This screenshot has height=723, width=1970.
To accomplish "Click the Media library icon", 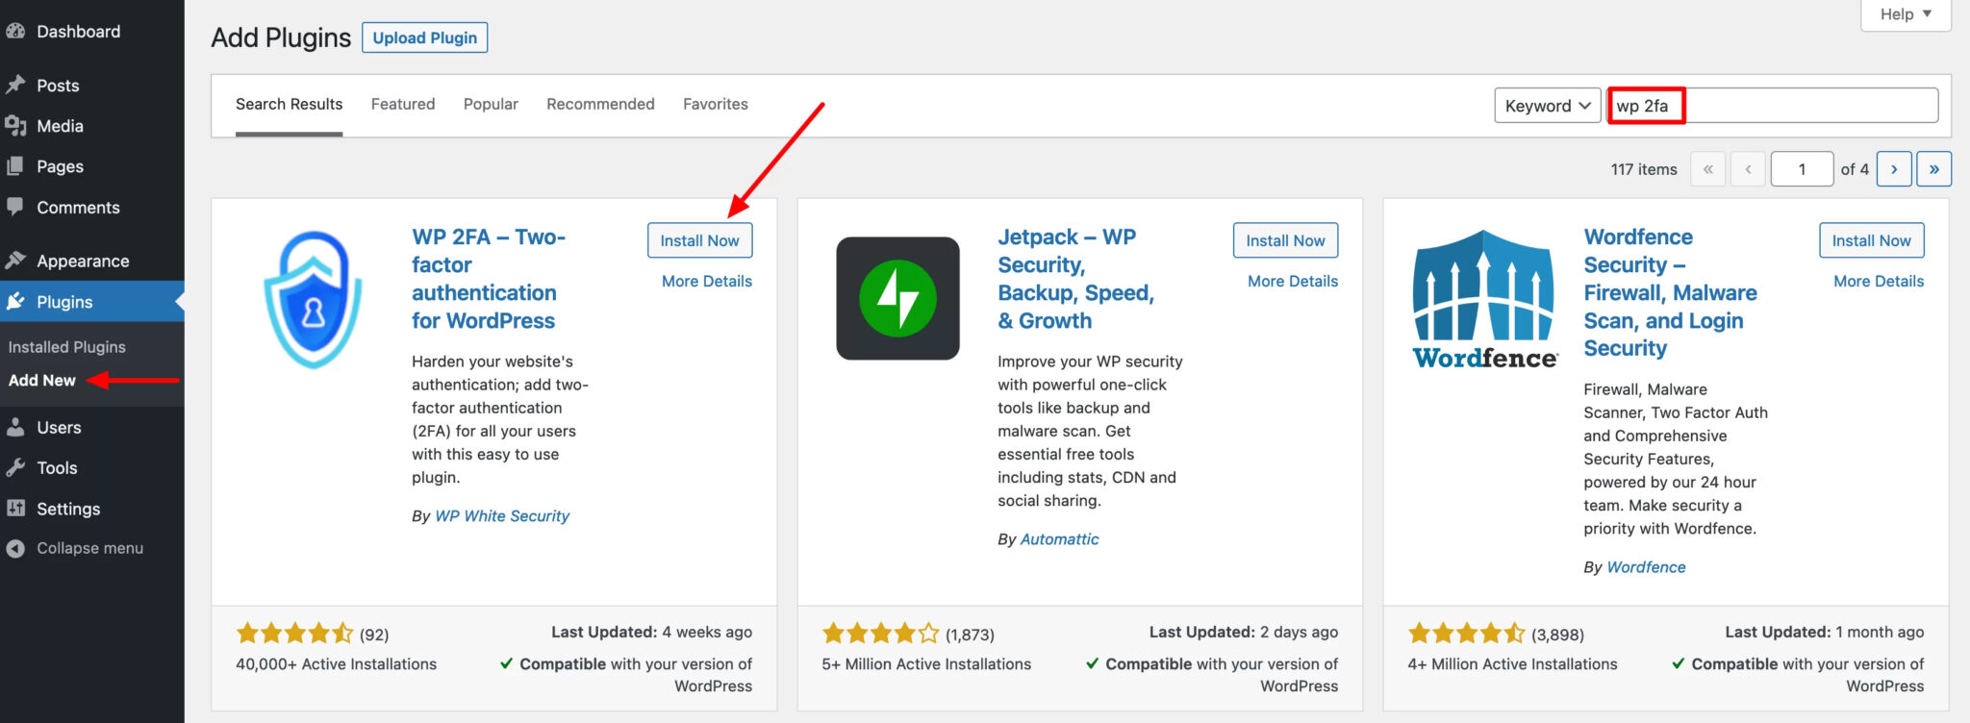I will [14, 126].
